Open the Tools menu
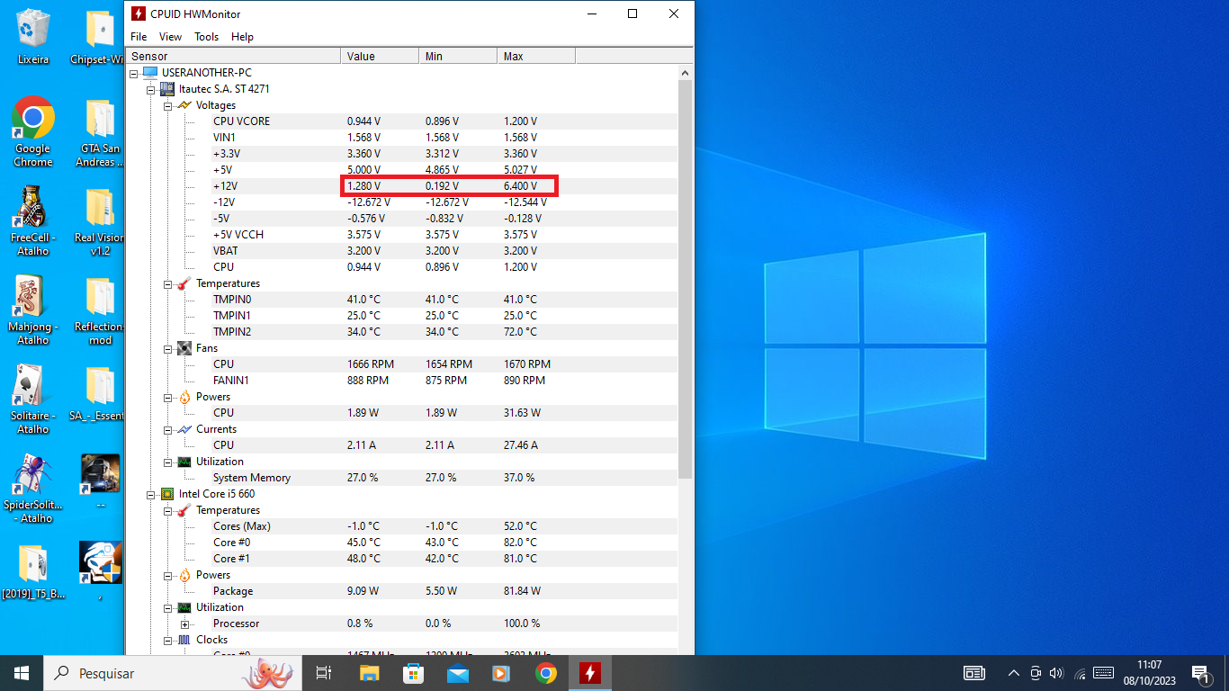This screenshot has width=1229, height=691. click(x=207, y=37)
